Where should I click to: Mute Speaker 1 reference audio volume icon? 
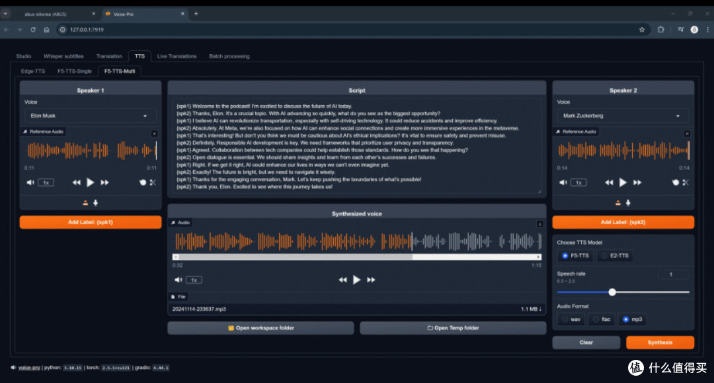click(30, 183)
